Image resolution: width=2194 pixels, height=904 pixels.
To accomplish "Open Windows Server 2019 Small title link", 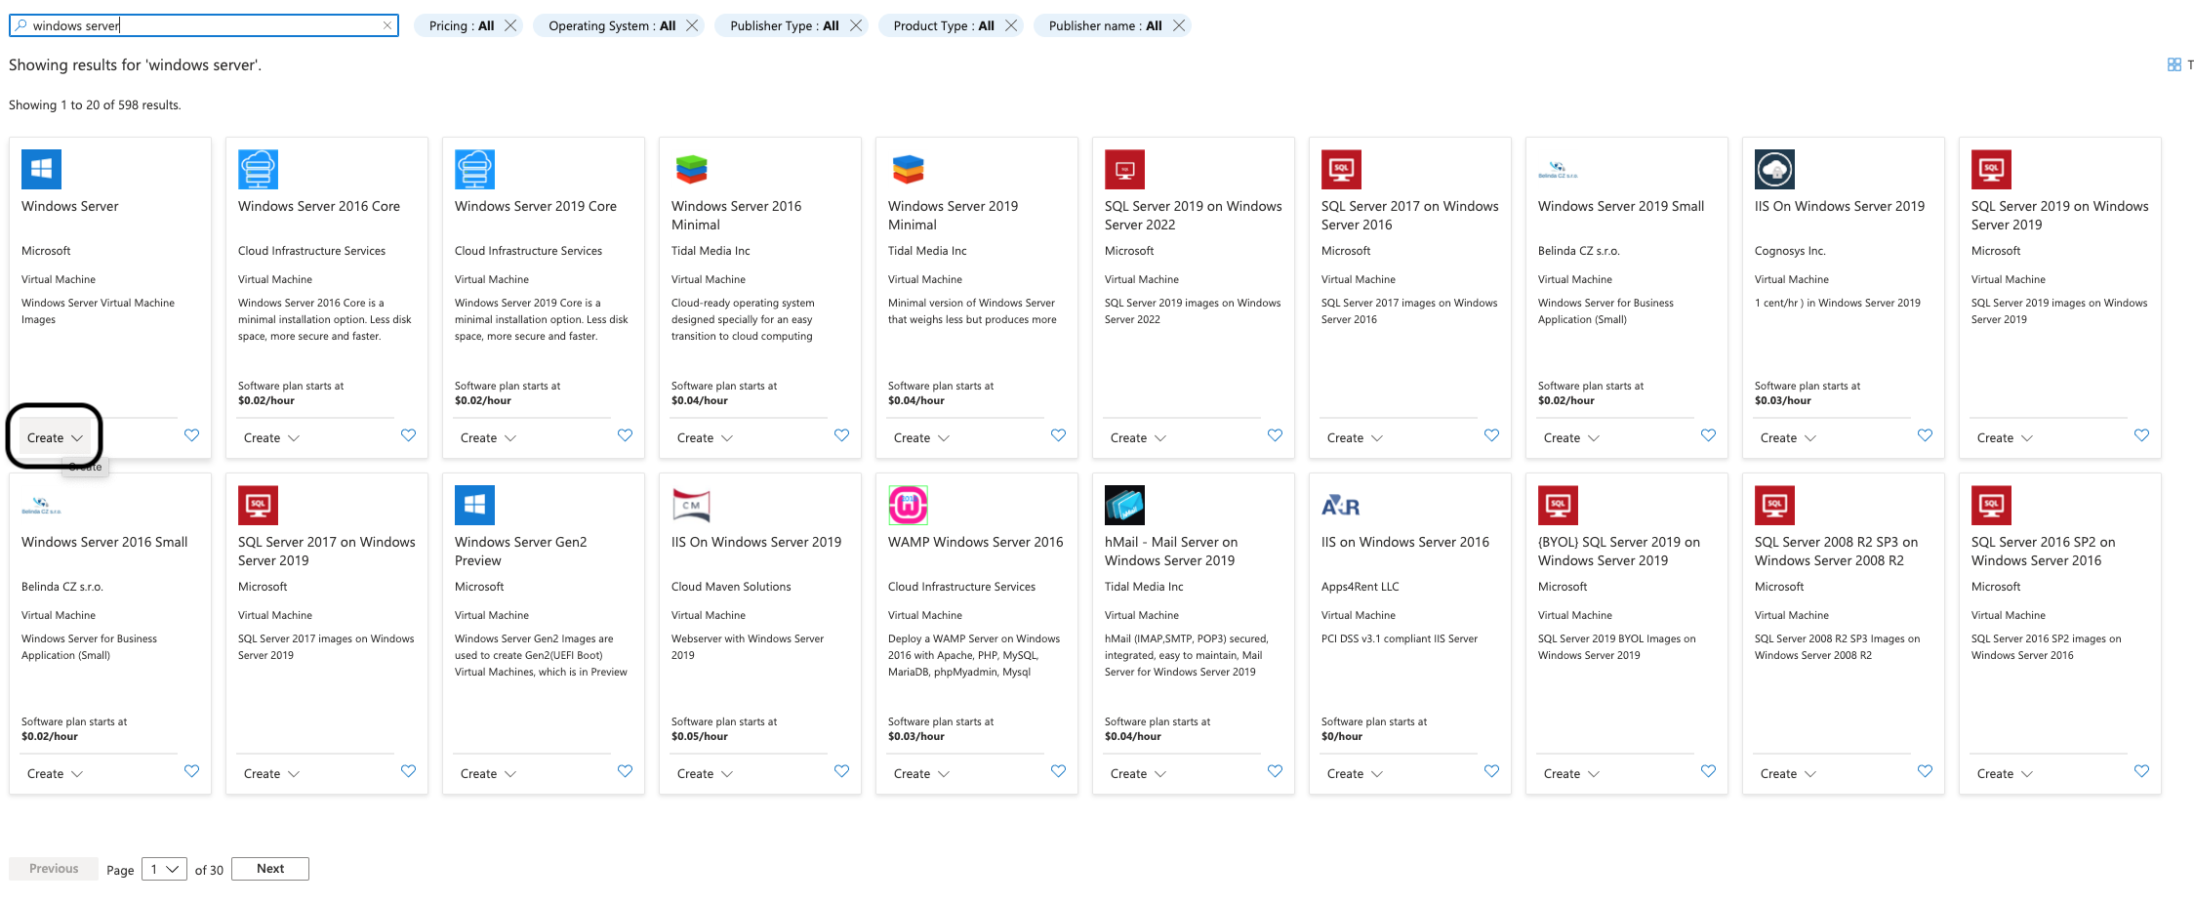I will point(1620,206).
